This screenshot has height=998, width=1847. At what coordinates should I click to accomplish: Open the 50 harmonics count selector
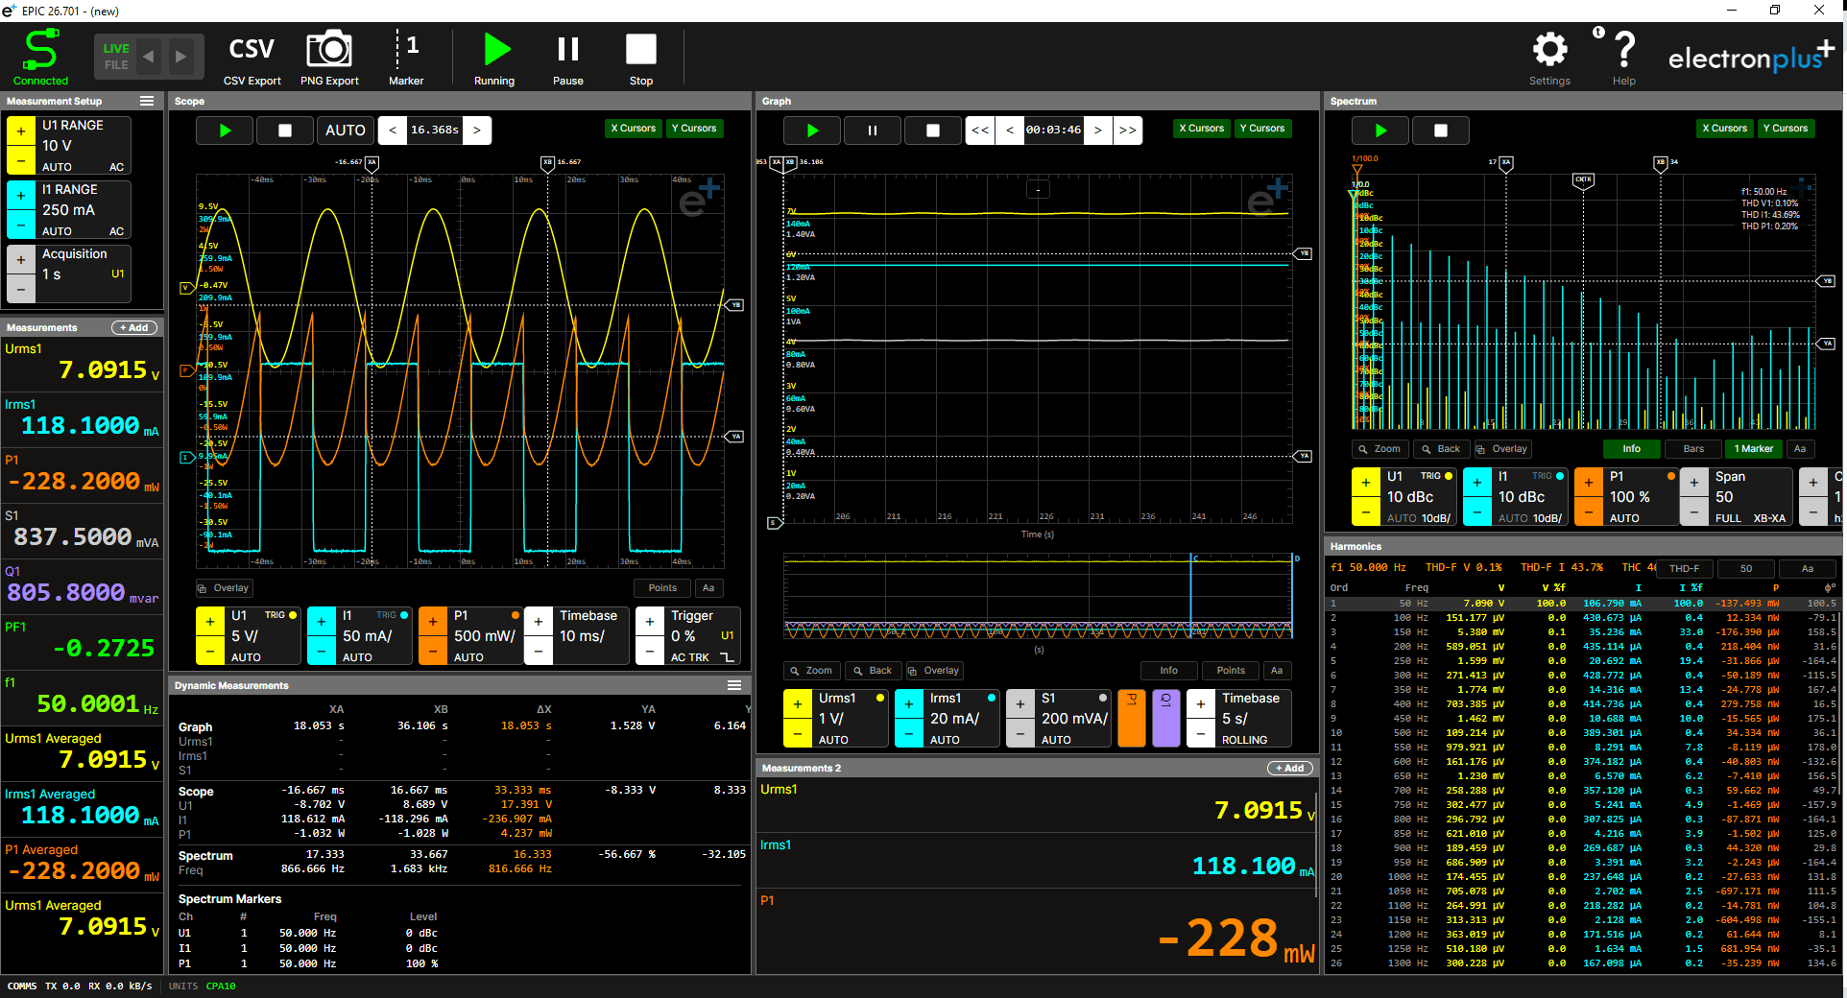coord(1746,569)
